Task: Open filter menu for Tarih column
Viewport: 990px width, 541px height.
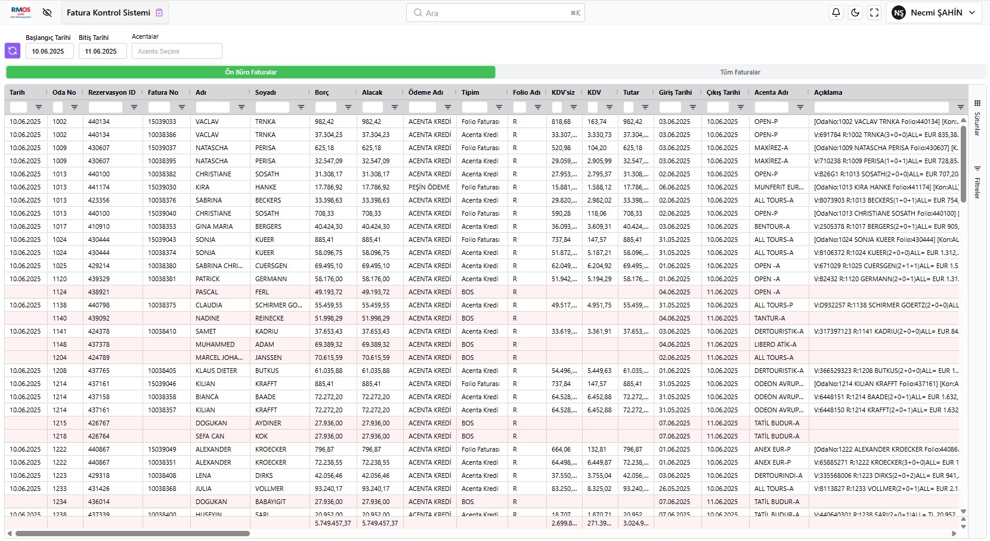Action: (x=39, y=107)
